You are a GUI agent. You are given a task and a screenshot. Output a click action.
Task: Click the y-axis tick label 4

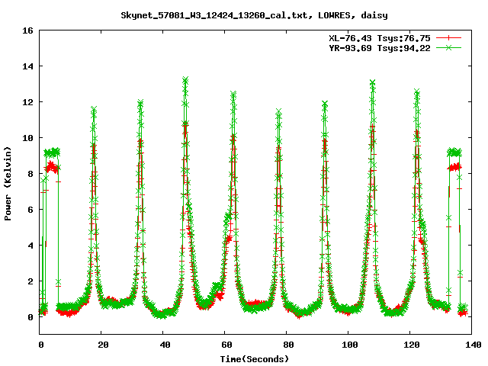coord(30,246)
